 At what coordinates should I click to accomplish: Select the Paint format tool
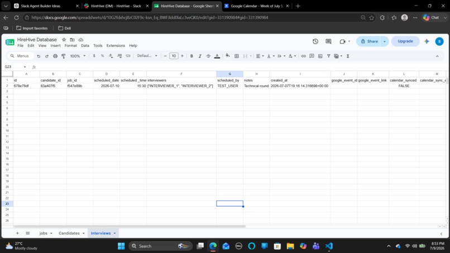pos(64,56)
